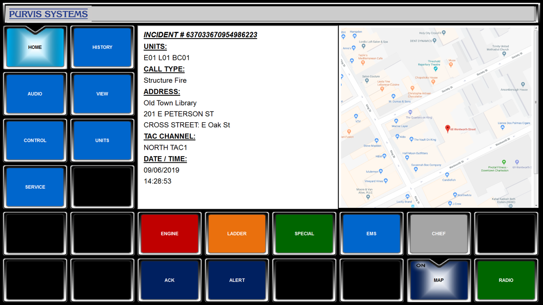Click the gray CHIEF color button
Viewport: 543px width, 305px height.
(439, 234)
